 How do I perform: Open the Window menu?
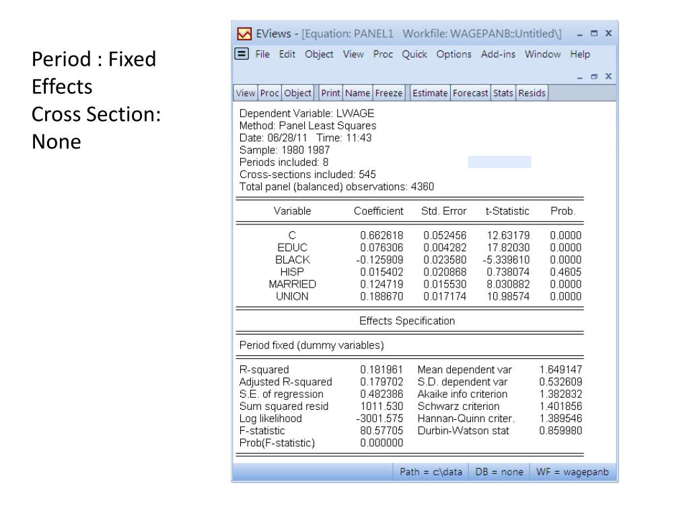click(543, 54)
